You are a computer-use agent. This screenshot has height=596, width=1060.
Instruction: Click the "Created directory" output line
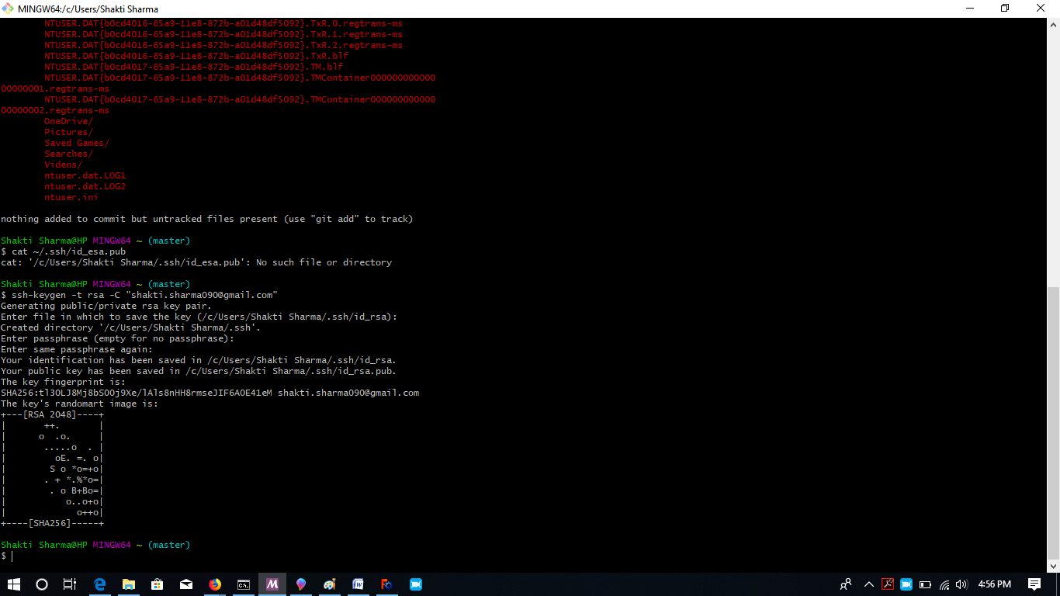(x=131, y=327)
